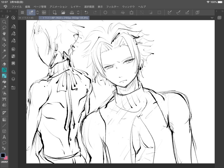Viewport: 224px width, 168px height.
Task: Open the ファイル menu
Action: [x=17, y=6]
